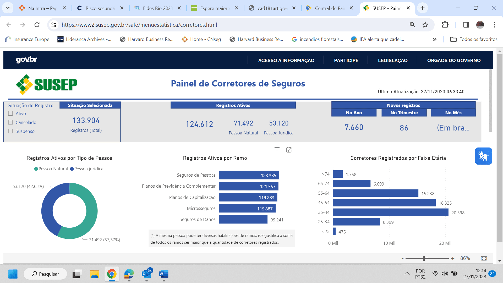Viewport: 503px width, 283px height.
Task: Open Windows Start menu
Action: click(13, 274)
